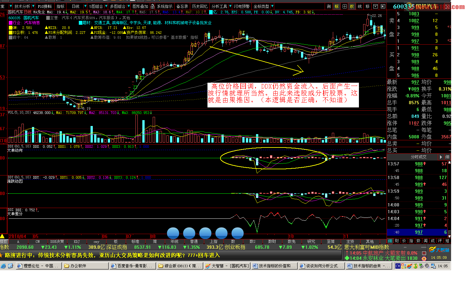Image resolution: width=469 pixels, height=293 pixels.
Task: Select the 价 price side tab
Action: pos(404,241)
